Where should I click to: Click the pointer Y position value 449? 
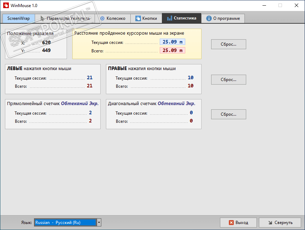46,50
